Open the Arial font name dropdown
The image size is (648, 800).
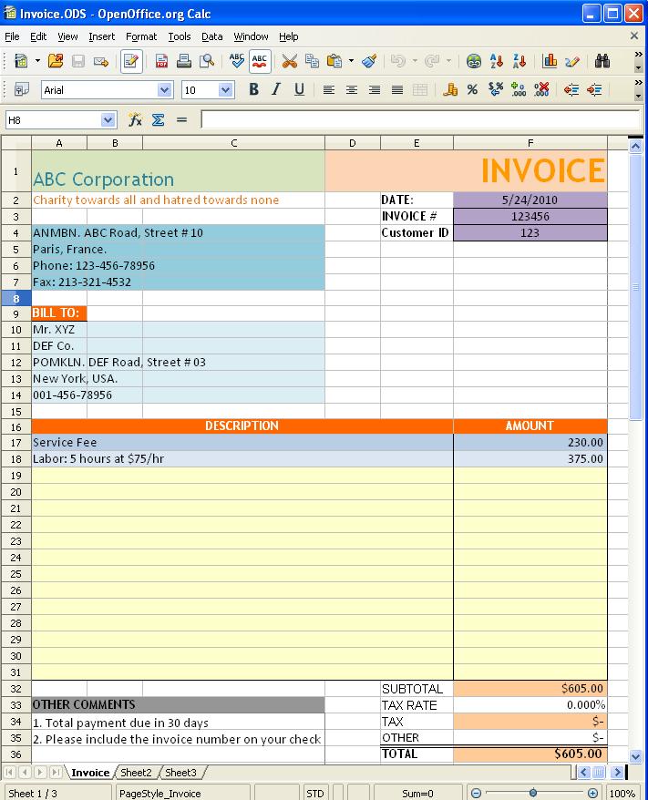point(164,90)
